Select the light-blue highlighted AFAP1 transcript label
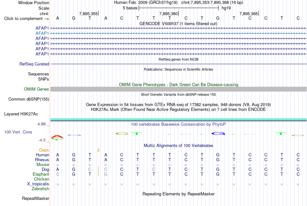This screenshot has height=206, width=307. tap(42, 34)
